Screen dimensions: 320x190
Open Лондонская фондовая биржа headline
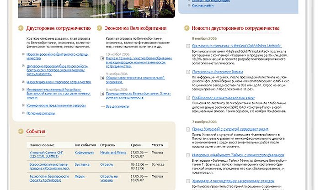point(217,72)
